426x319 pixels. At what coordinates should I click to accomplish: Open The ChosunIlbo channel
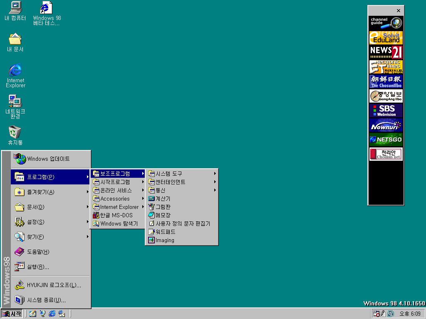point(386,81)
